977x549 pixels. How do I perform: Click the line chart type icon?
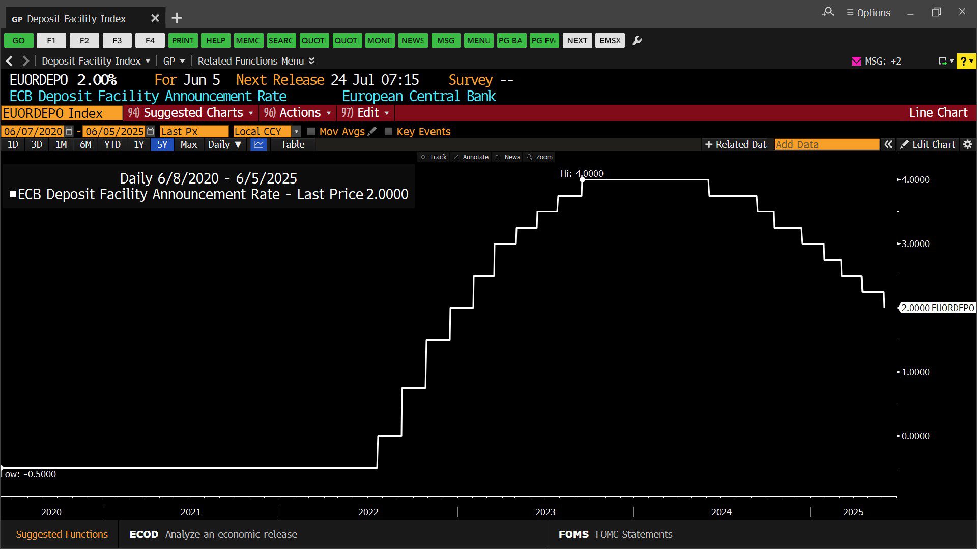pos(258,144)
